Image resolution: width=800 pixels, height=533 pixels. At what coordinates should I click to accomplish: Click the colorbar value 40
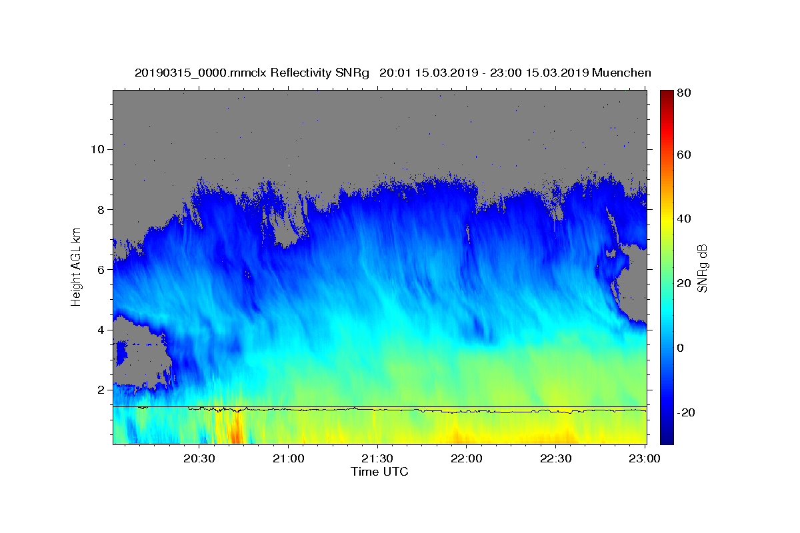(x=683, y=219)
